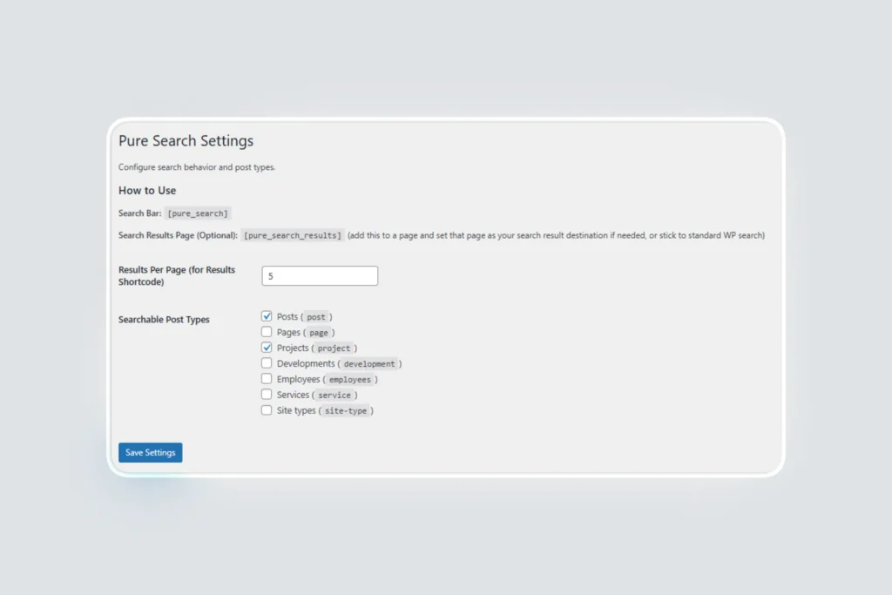Enable the Posts post type checkbox
The width and height of the screenshot is (892, 595).
(267, 316)
